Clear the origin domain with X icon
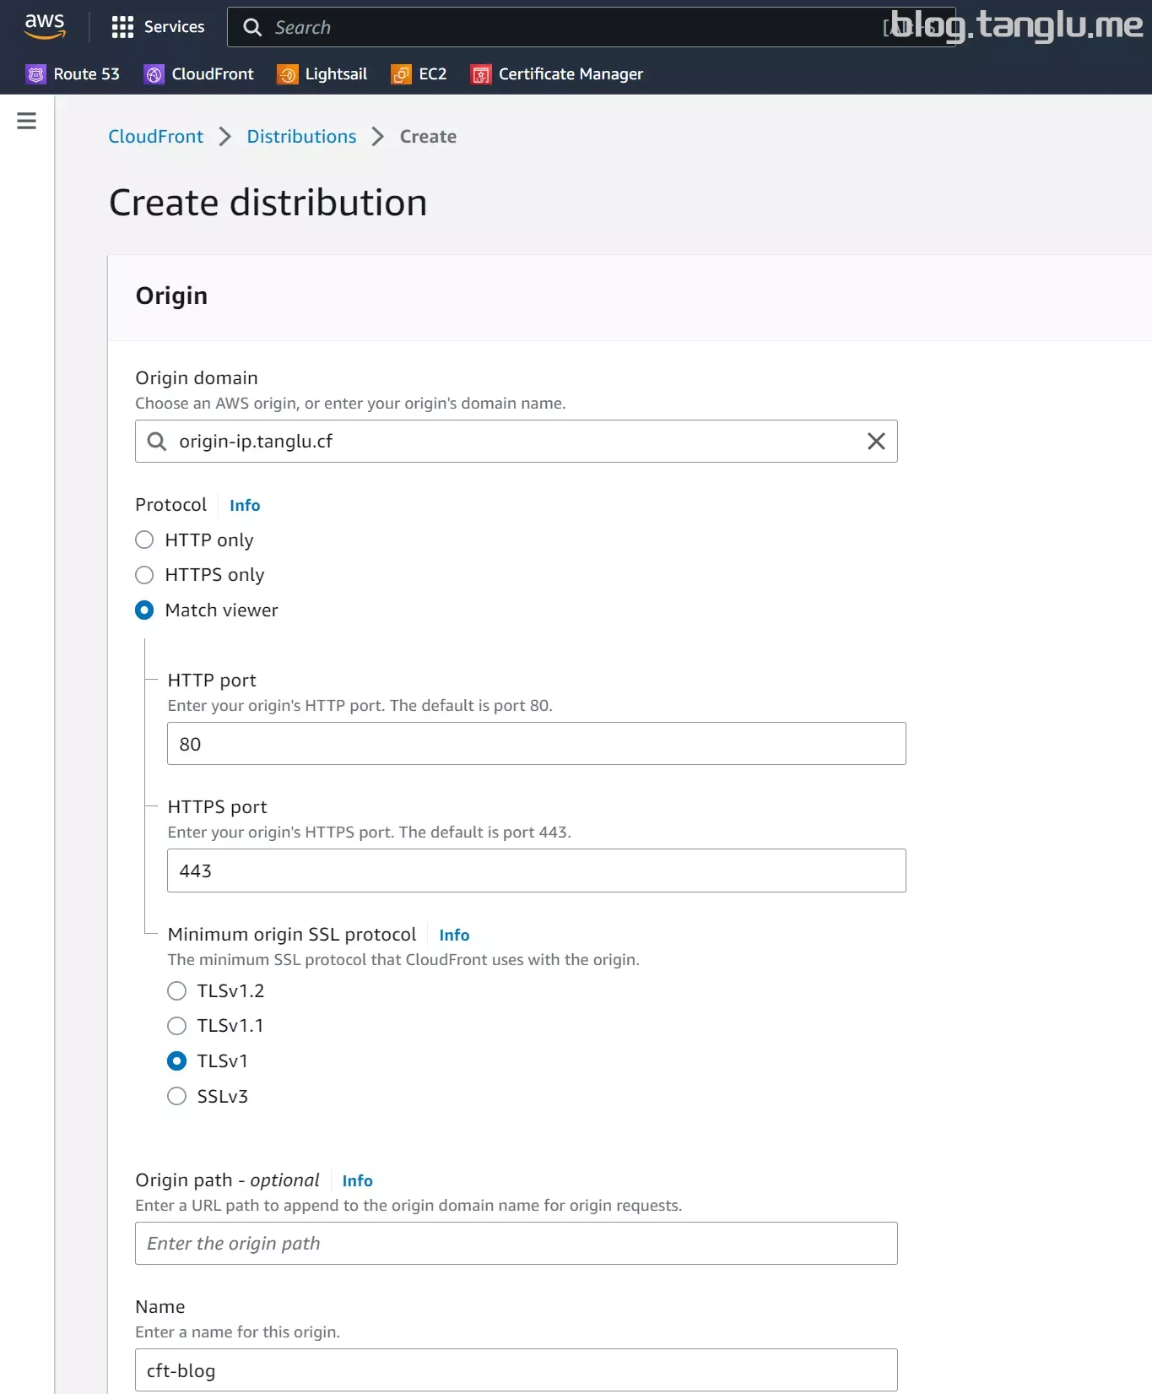 tap(876, 441)
